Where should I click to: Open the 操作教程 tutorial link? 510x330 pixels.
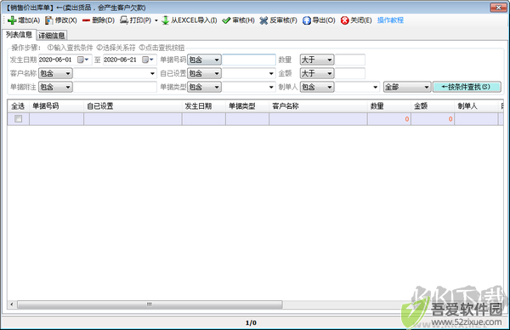pos(390,20)
